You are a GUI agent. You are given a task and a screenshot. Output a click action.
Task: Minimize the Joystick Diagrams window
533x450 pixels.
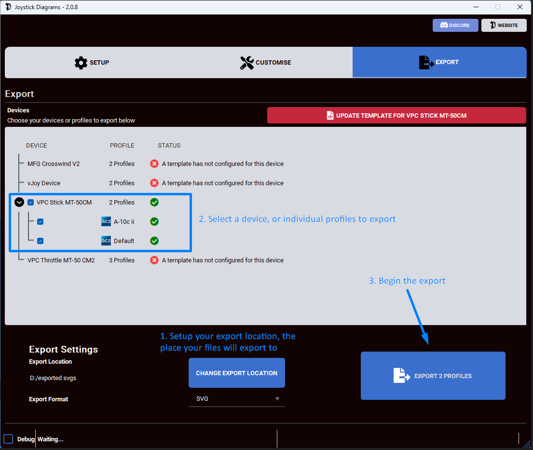(476, 7)
